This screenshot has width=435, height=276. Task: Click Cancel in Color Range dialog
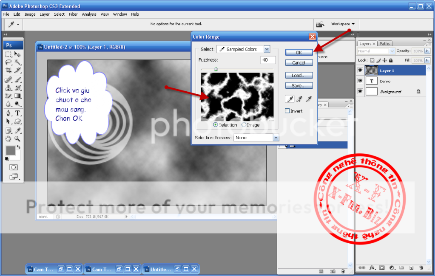(299, 62)
